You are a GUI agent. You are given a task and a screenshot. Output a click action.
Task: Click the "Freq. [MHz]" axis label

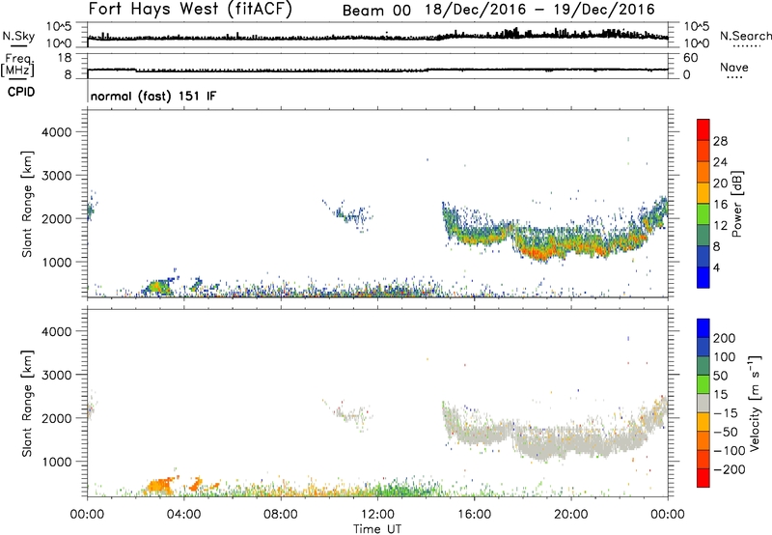click(x=18, y=65)
